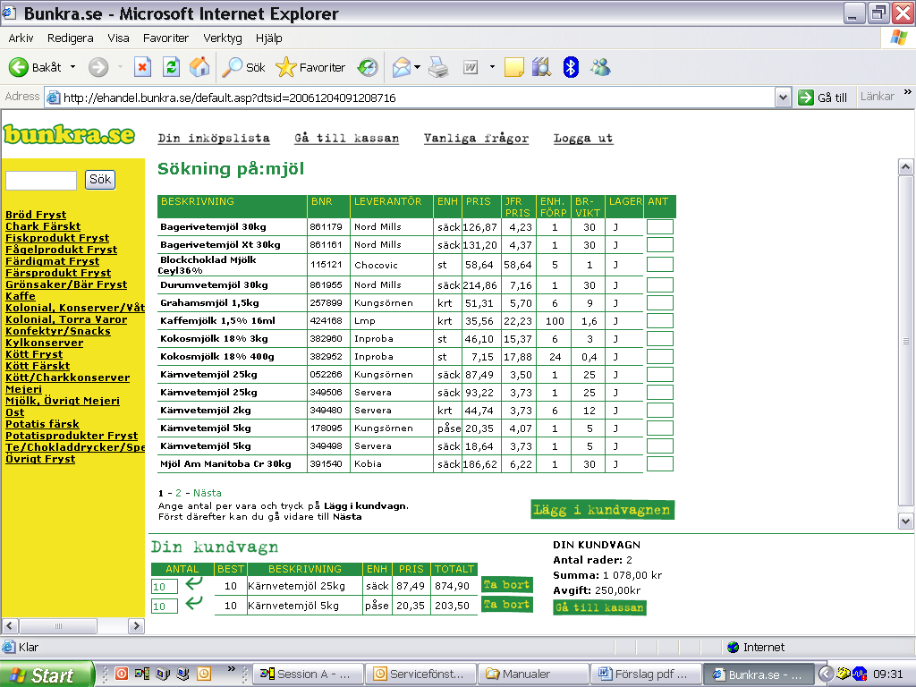Viewport: 916px width, 687px height.
Task: Click the Gå till go button
Action: 823,98
